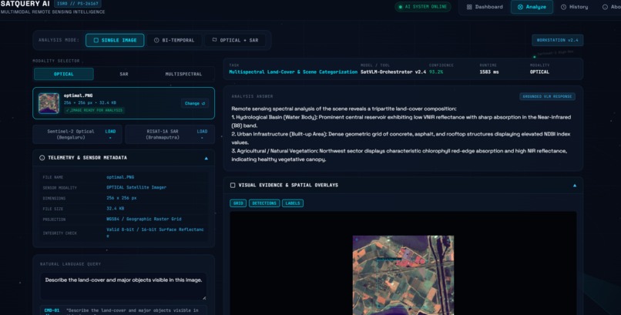Image resolution: width=621 pixels, height=315 pixels.
Task: Click the SATQUERY AI logo title
Action: pyautogui.click(x=25, y=4)
